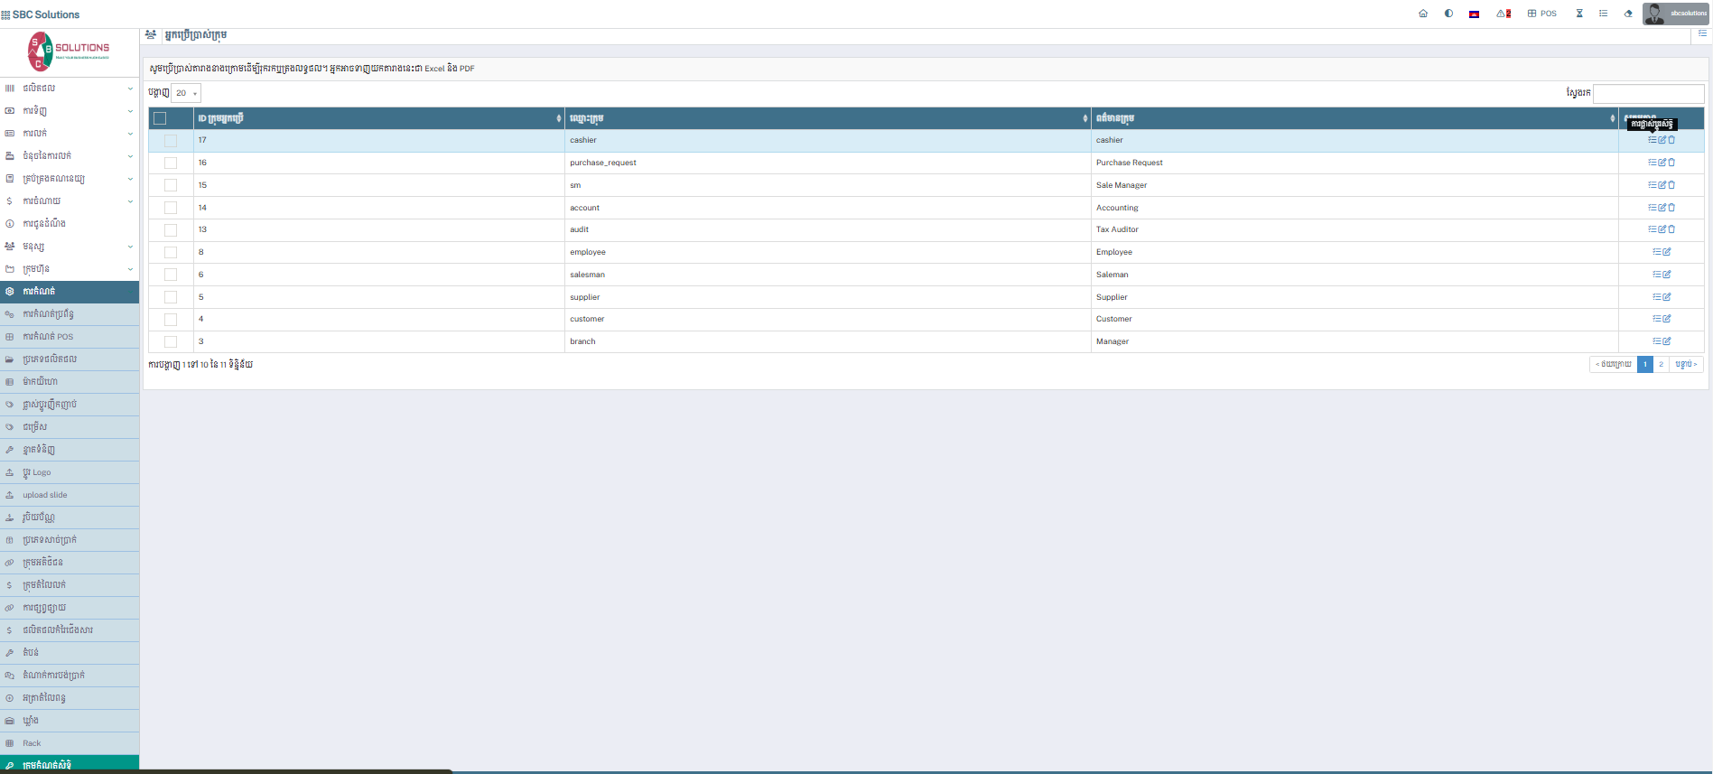
Task: Open the alert warning notifications icon
Action: (1503, 14)
